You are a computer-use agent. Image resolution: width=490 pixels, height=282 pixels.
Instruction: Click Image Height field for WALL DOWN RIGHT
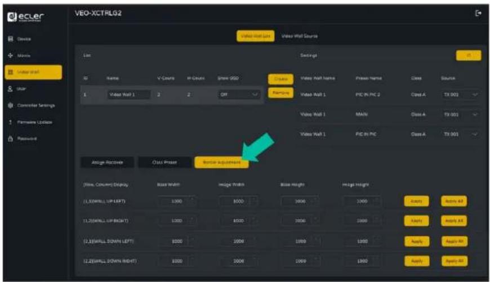[363, 261]
